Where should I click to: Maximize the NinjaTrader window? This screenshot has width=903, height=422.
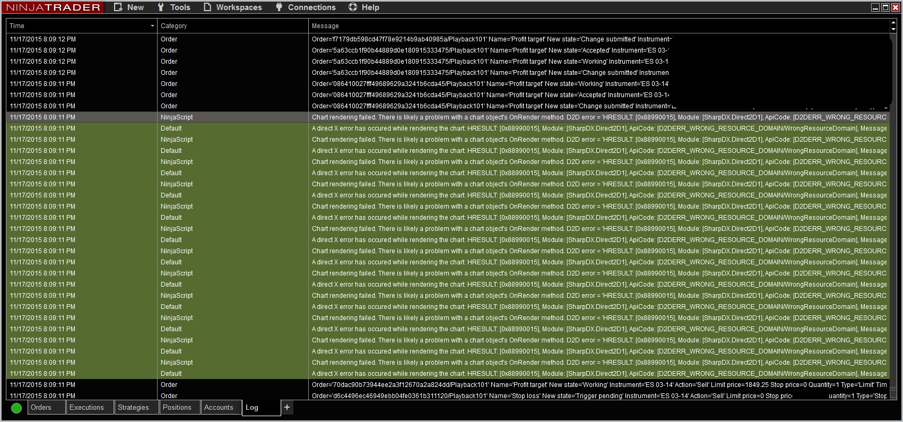point(885,7)
